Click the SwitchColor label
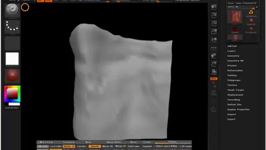 click(x=12, y=108)
